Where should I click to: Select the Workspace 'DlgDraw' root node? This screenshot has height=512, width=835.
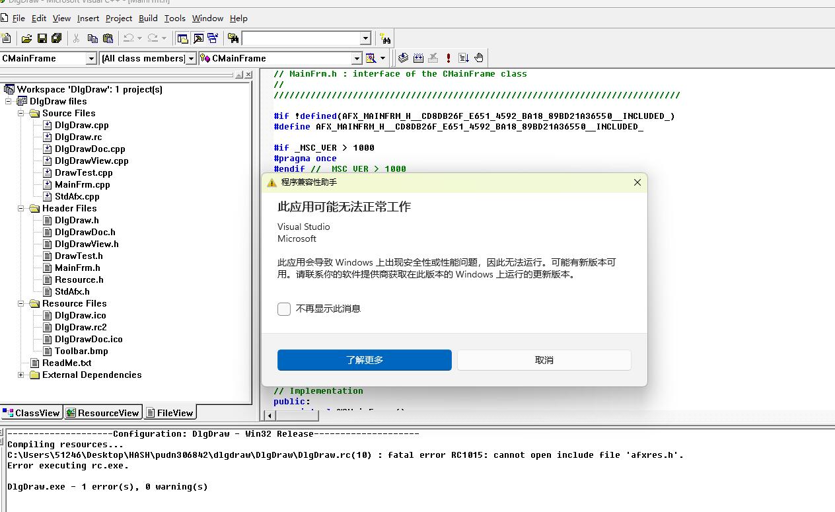pyautogui.click(x=89, y=89)
